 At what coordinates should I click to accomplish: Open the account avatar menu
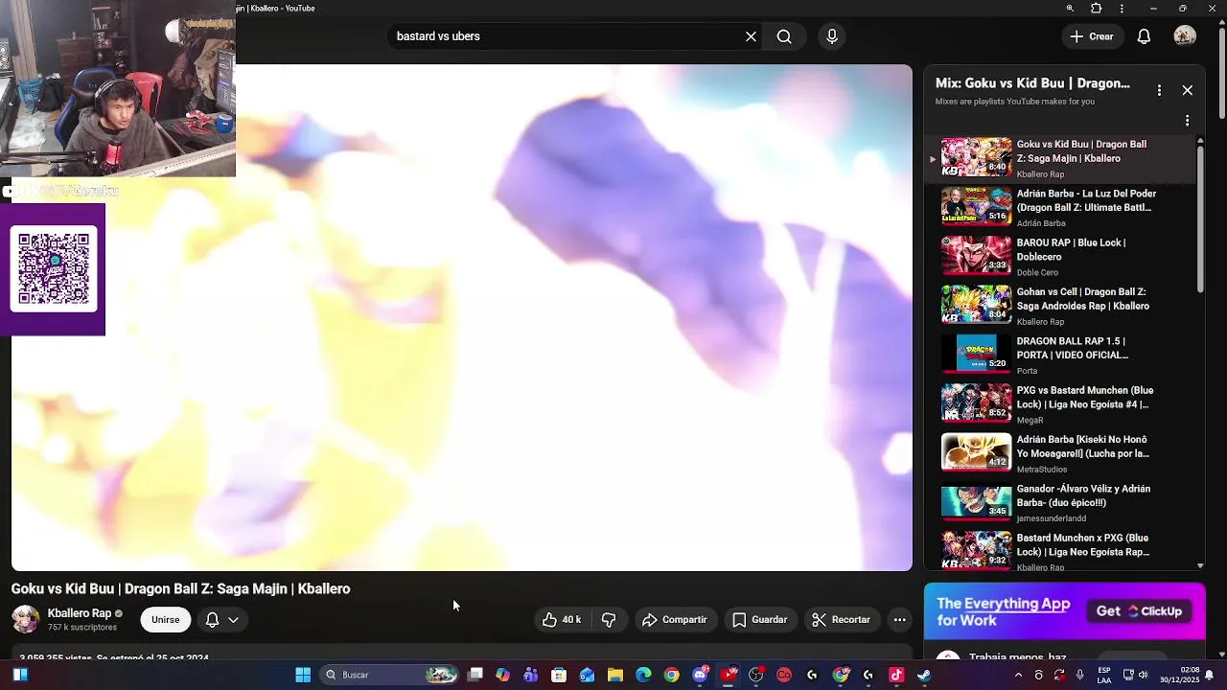click(1185, 36)
